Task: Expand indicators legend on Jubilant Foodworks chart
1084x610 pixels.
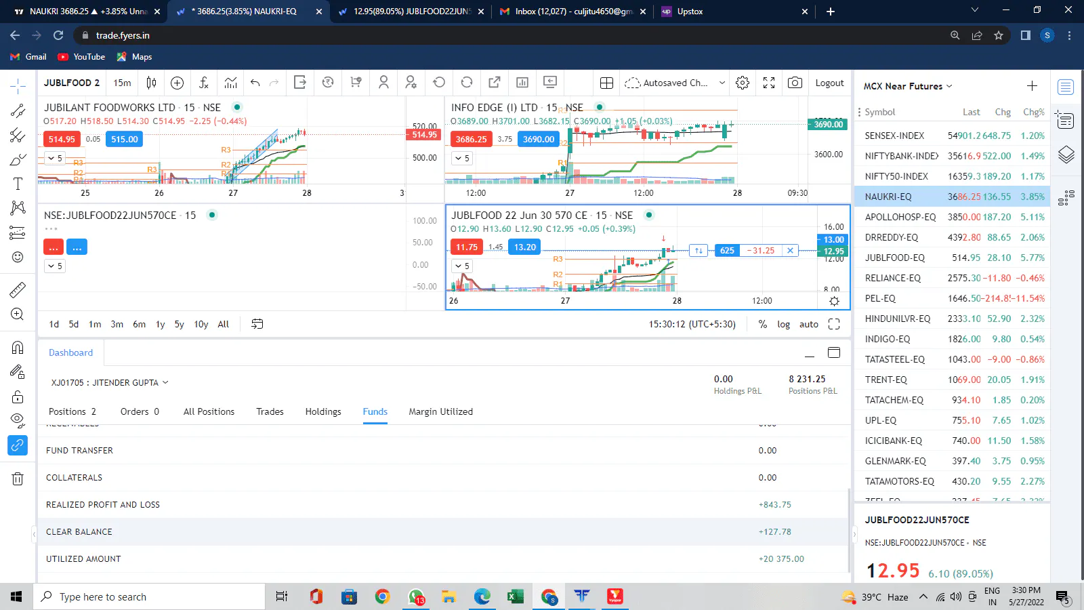Action: tap(55, 158)
